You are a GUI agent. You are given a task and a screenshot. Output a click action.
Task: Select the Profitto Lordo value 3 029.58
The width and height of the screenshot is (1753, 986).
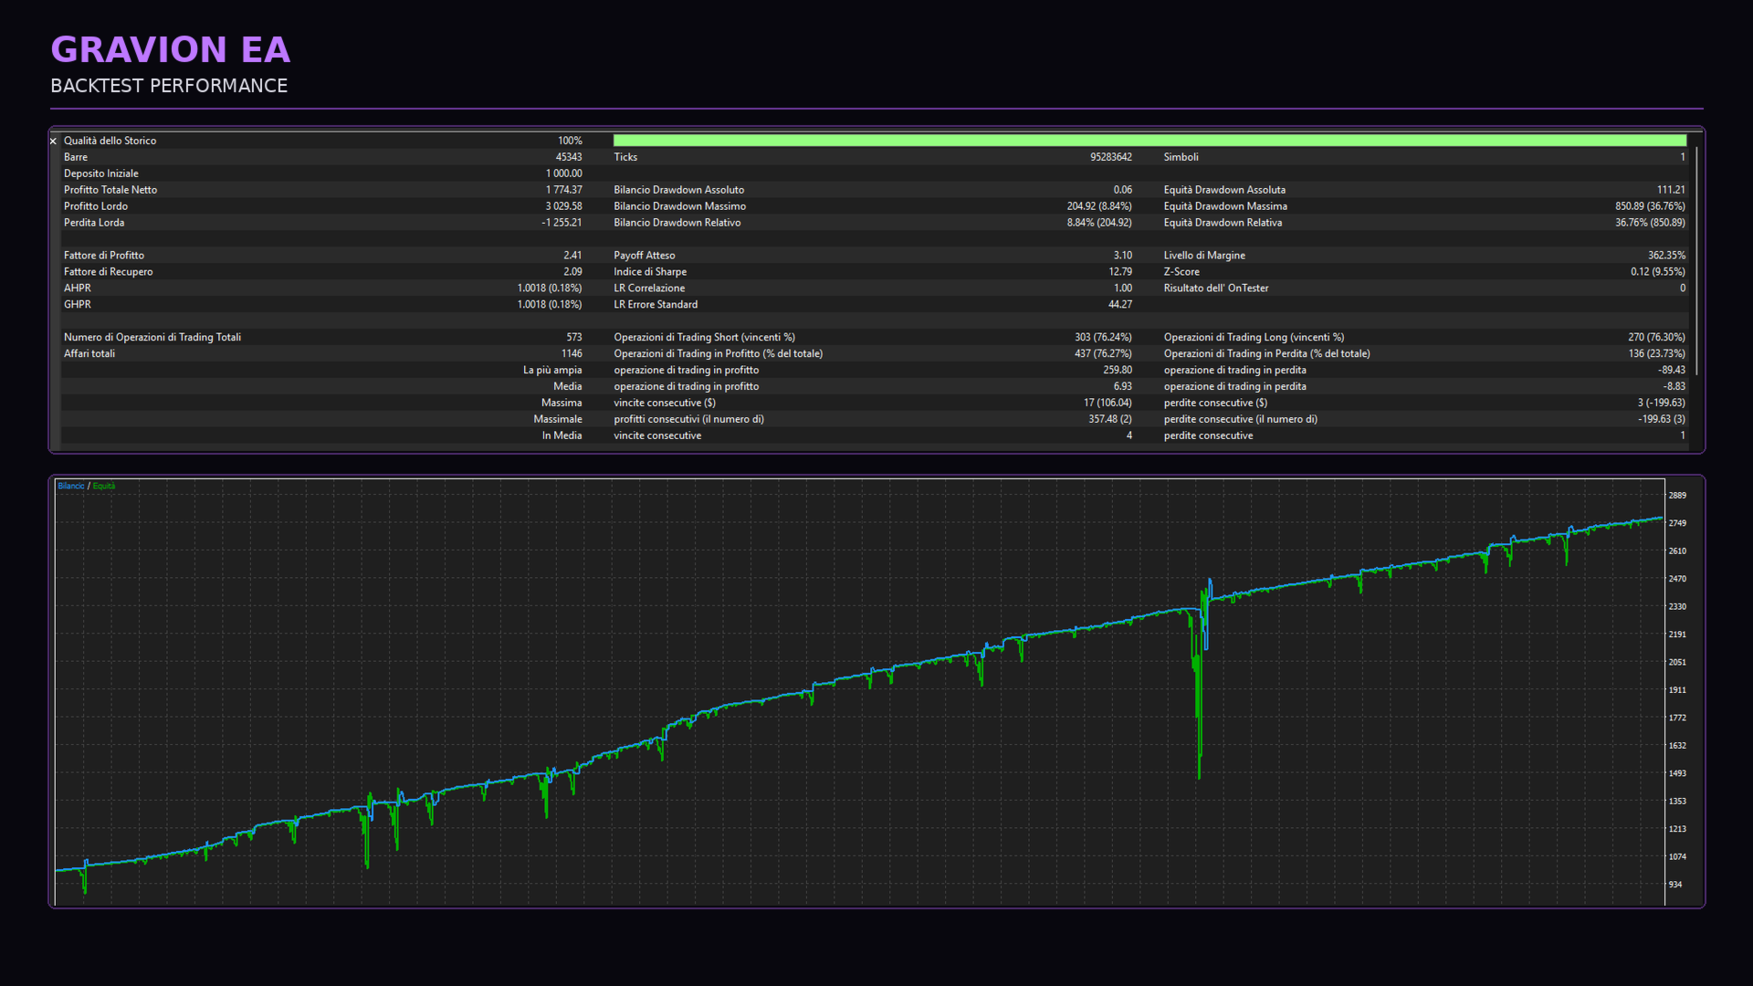(563, 206)
